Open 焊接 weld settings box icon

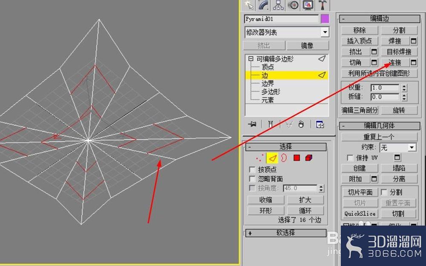click(414, 41)
